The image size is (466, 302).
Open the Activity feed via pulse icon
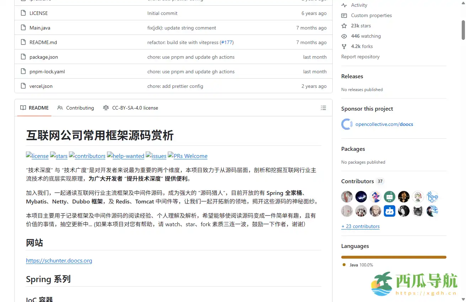[x=344, y=5]
